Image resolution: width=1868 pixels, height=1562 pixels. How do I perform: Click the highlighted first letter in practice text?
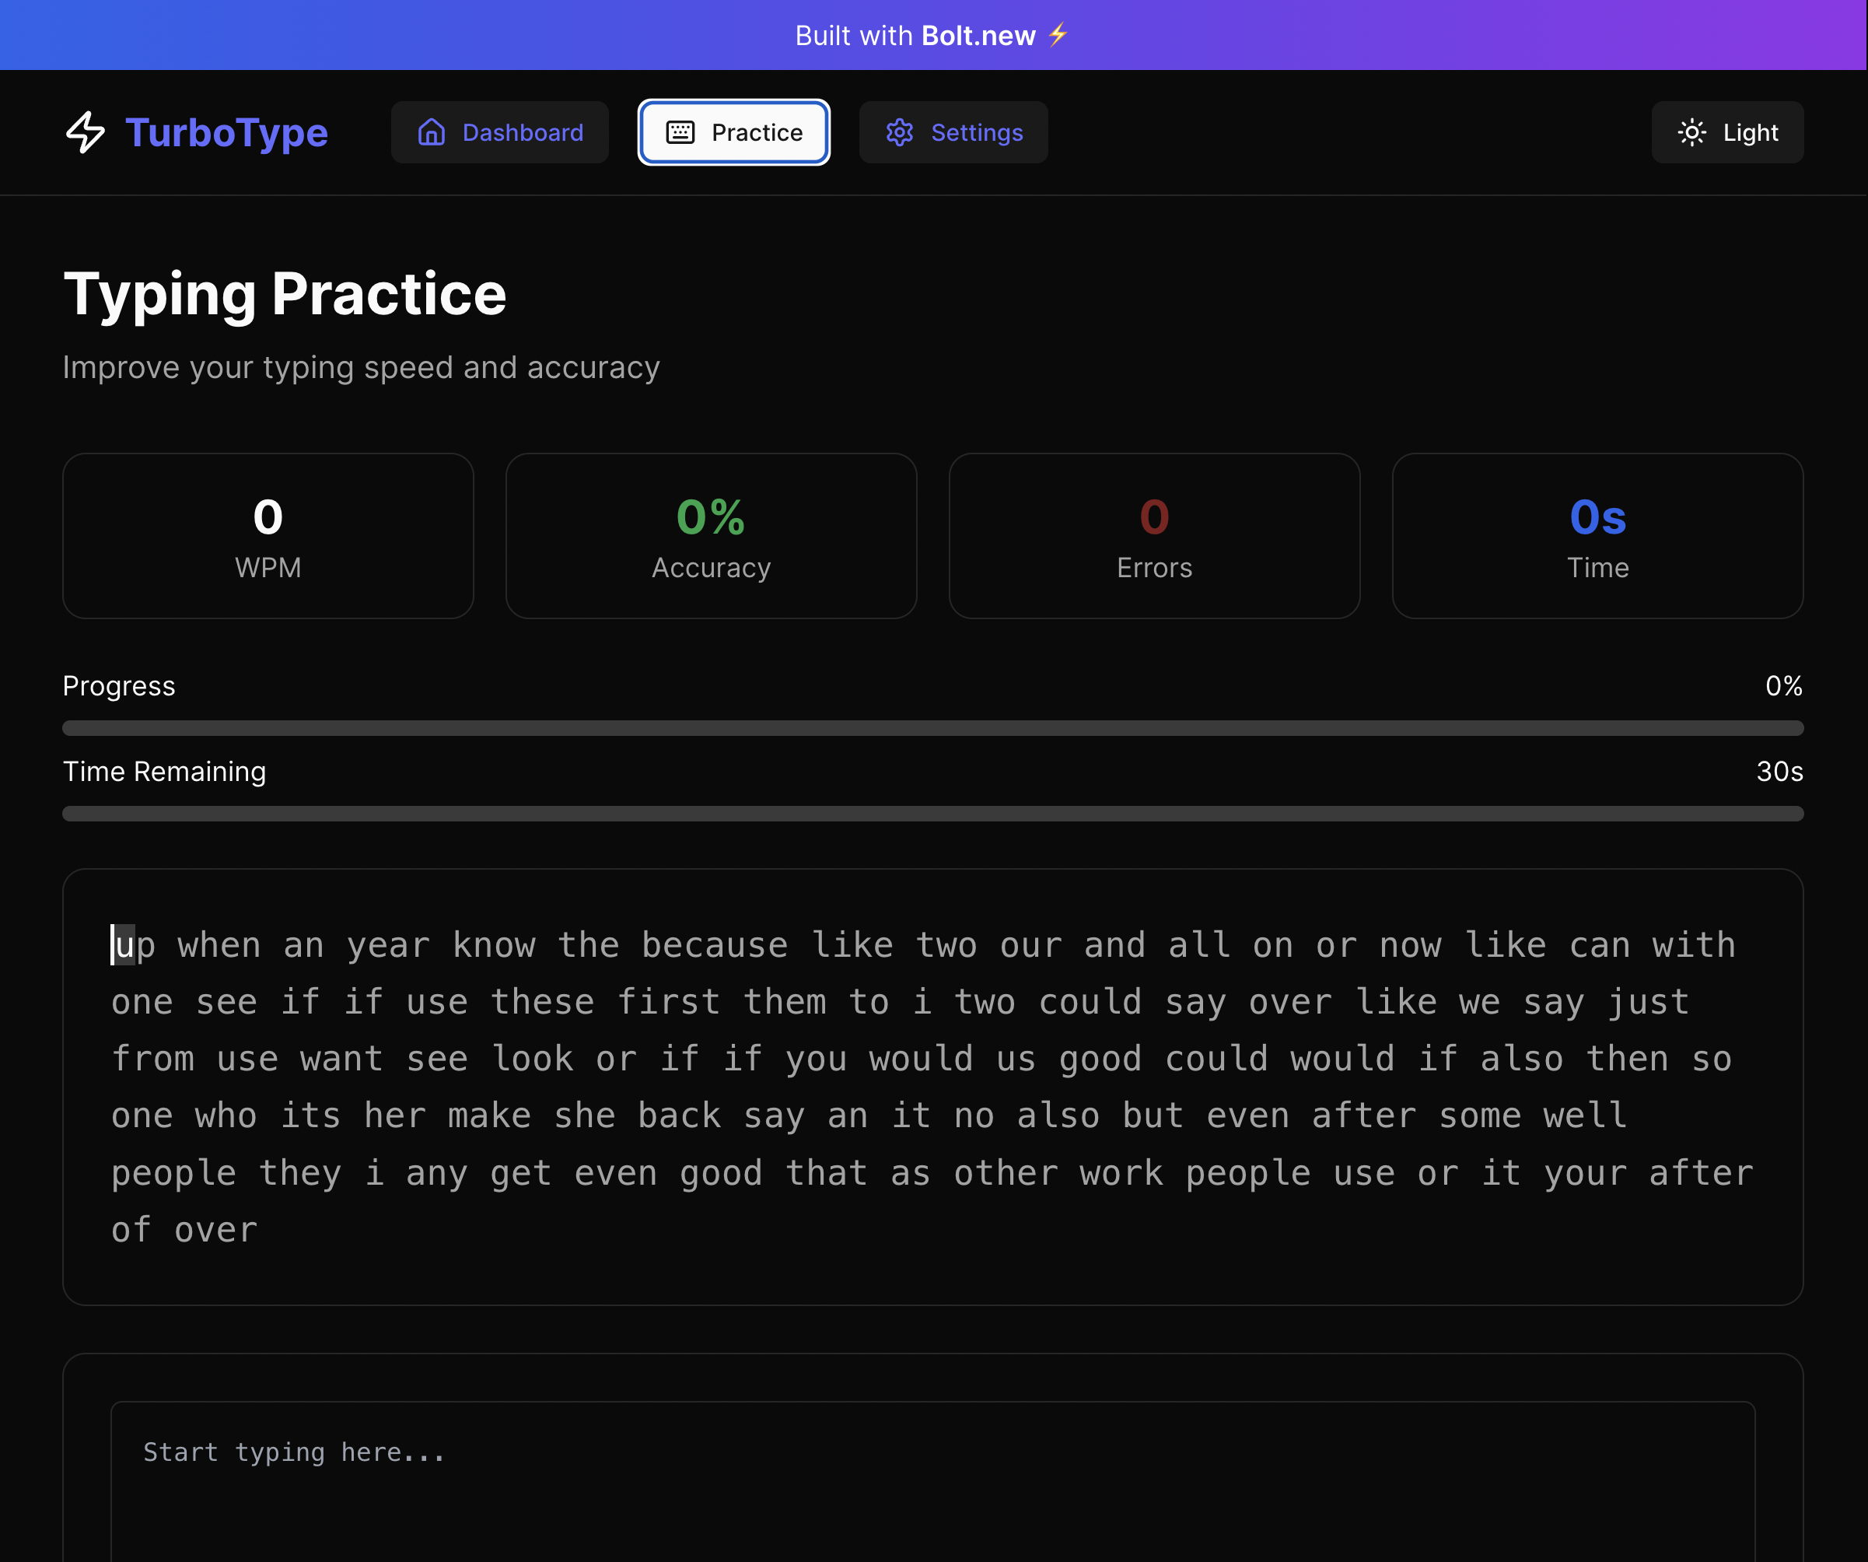click(124, 944)
